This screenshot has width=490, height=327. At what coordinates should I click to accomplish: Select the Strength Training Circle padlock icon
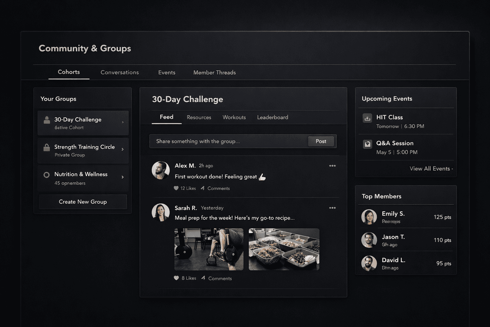pyautogui.click(x=47, y=147)
